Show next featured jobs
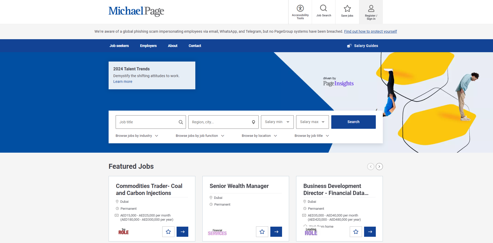 tap(379, 166)
